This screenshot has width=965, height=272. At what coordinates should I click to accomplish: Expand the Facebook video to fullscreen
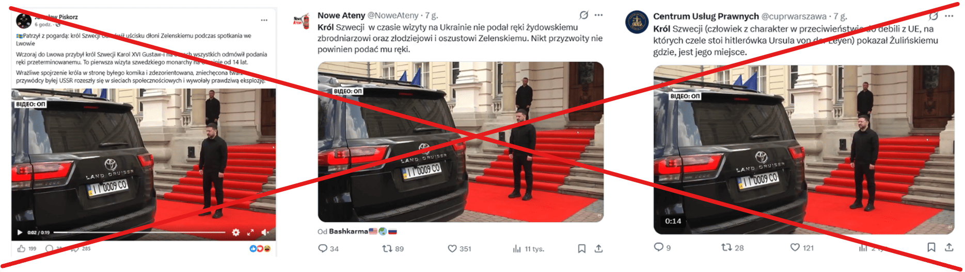click(250, 232)
